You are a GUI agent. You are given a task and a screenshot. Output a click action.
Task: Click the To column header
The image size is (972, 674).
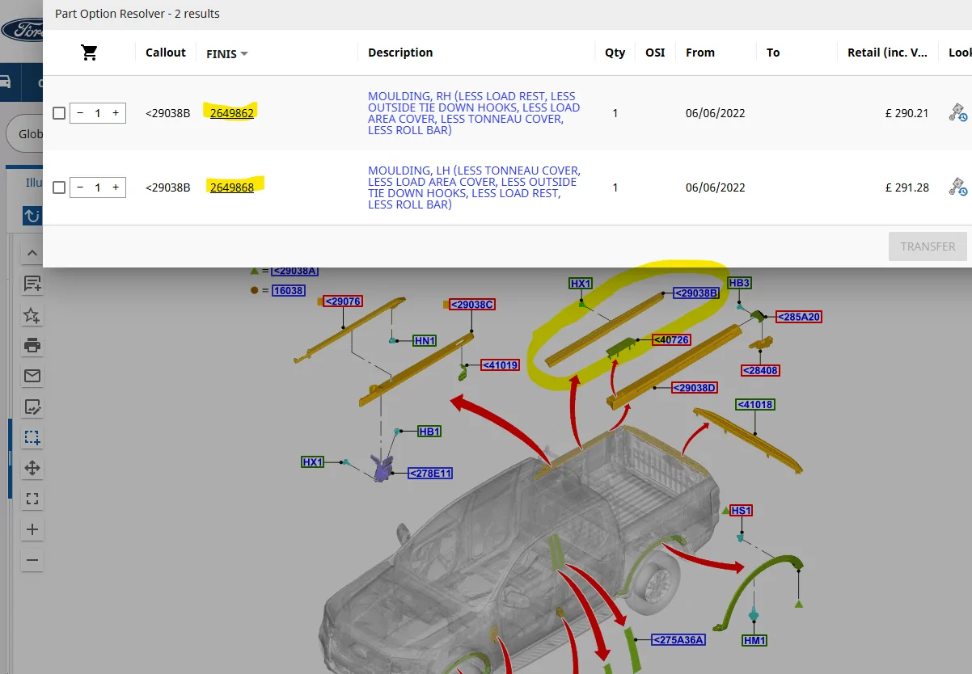(773, 53)
